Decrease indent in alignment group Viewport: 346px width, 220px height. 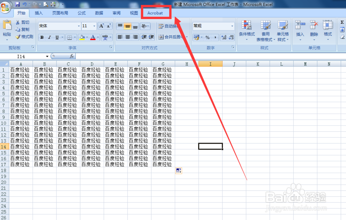[144, 37]
